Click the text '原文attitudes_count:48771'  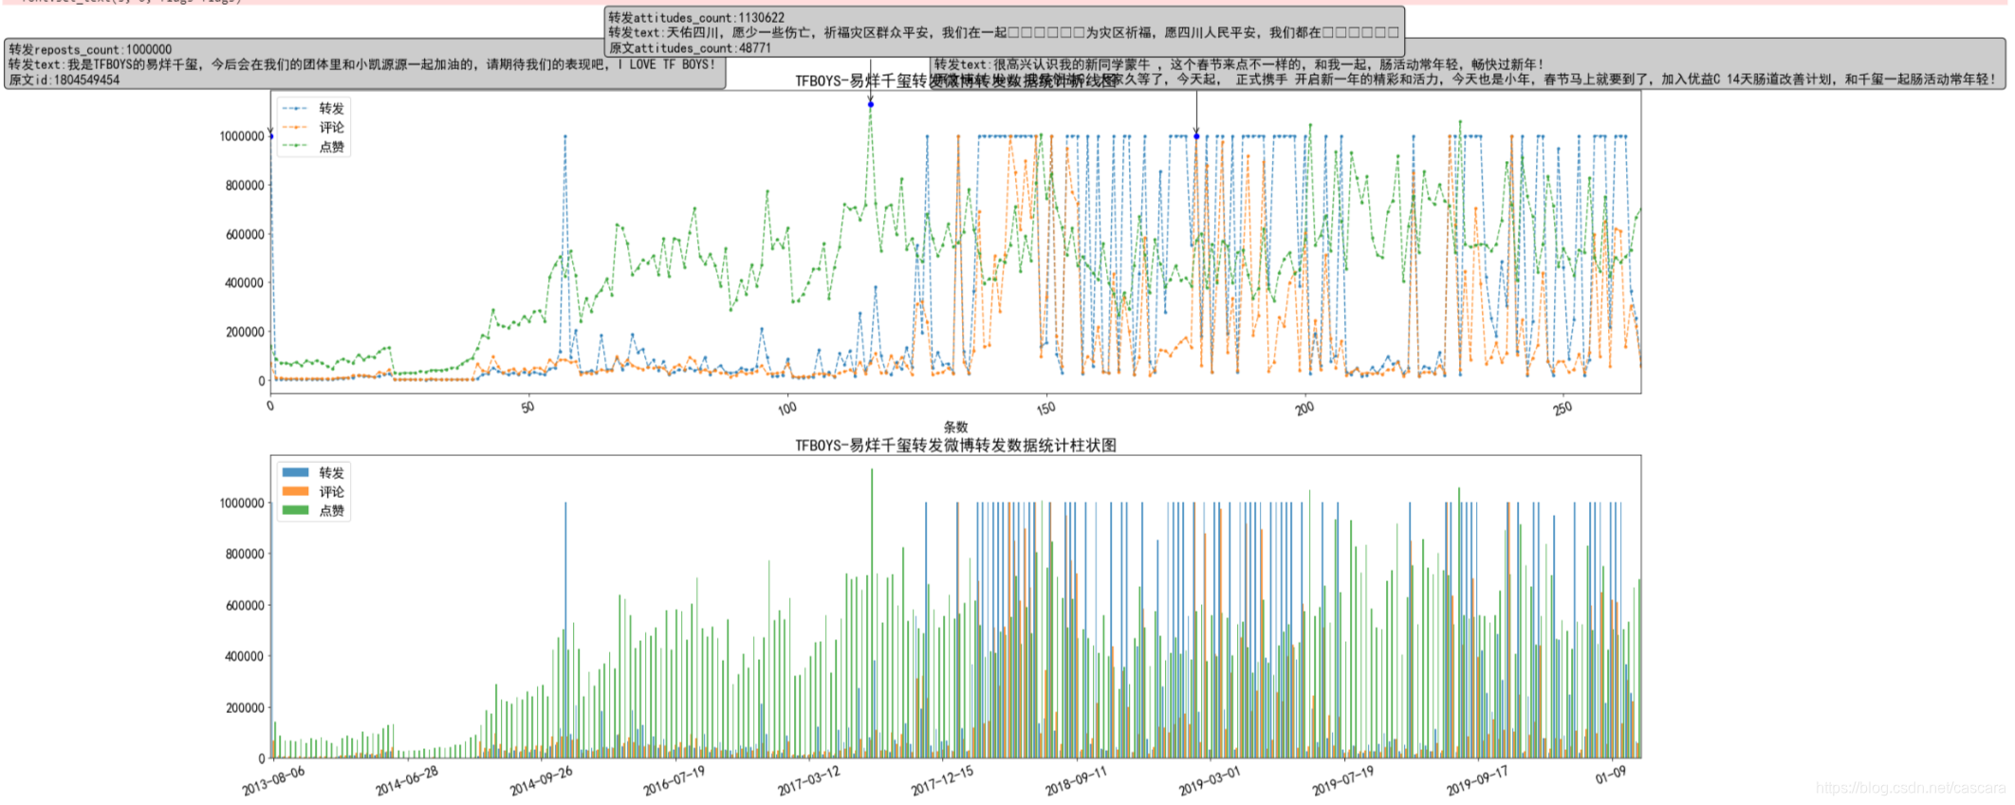tap(690, 47)
